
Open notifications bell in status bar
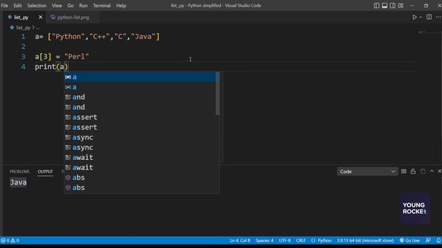(439, 240)
